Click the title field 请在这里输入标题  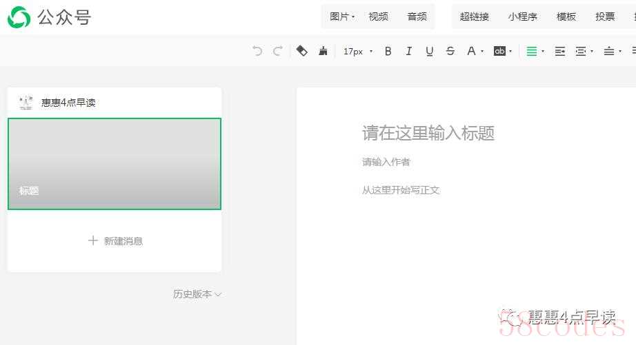click(428, 133)
